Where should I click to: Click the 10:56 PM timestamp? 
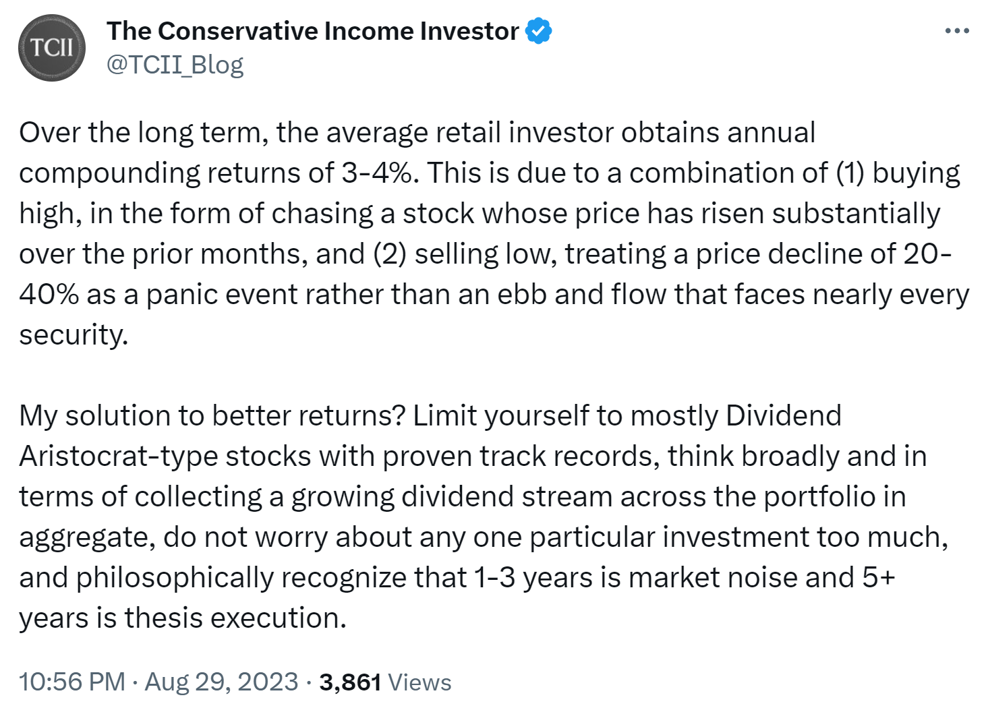pyautogui.click(x=72, y=682)
